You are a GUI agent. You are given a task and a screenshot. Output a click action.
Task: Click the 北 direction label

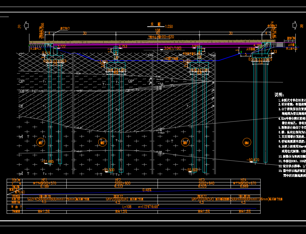(19, 26)
